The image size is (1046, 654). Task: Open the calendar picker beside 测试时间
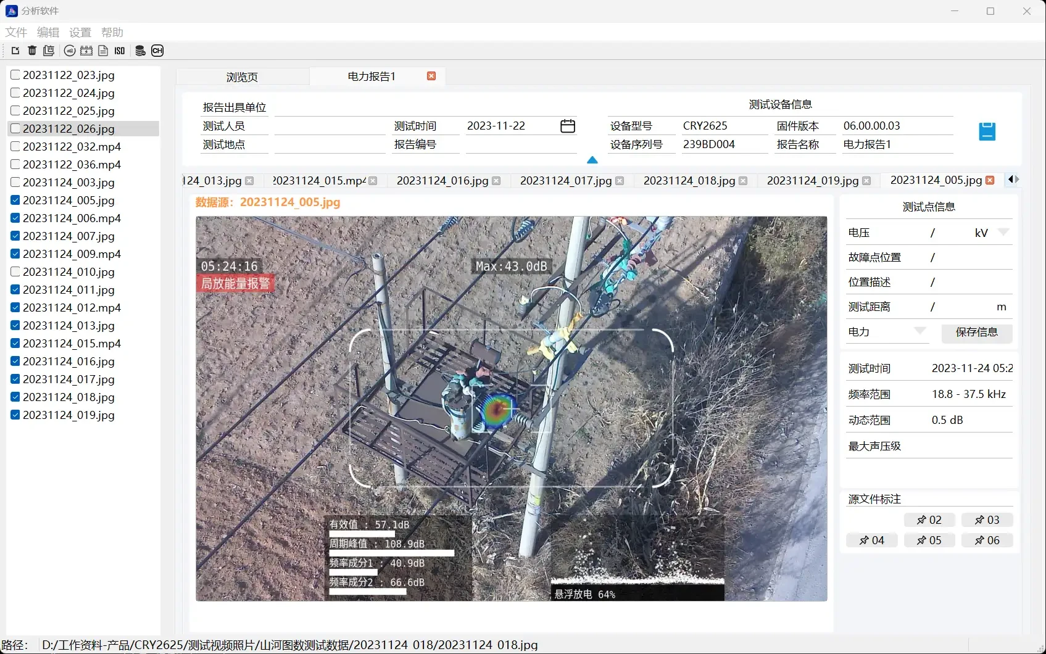(567, 126)
